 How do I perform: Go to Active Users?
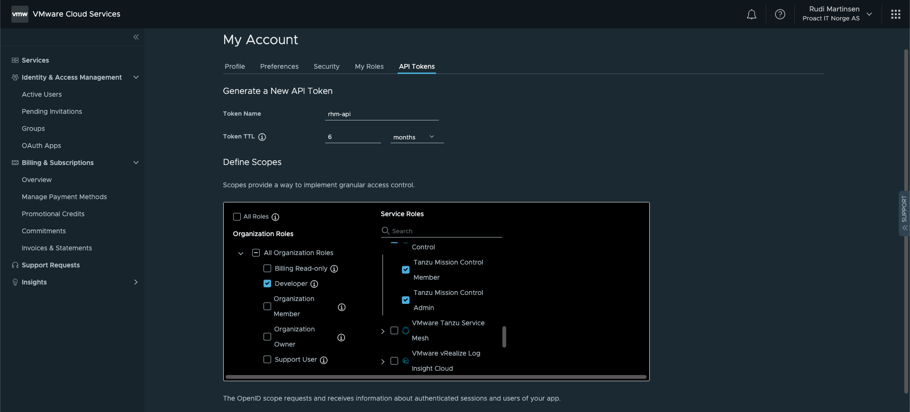click(42, 94)
